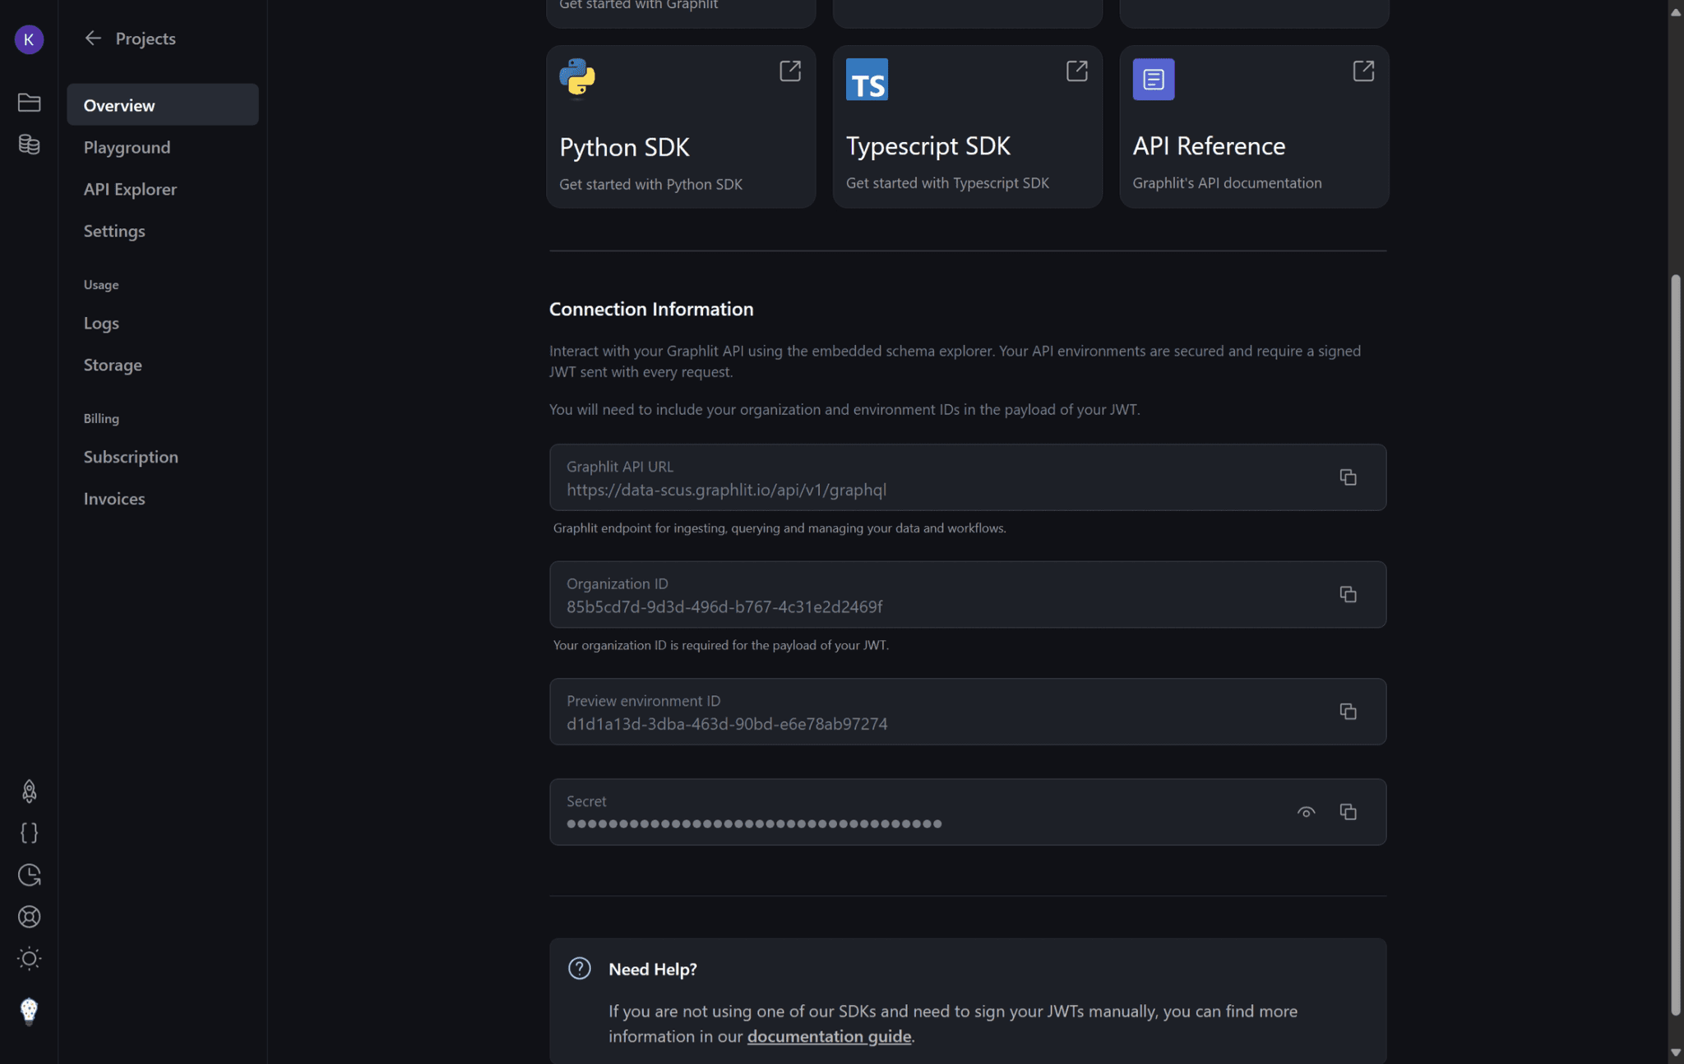The height and width of the screenshot is (1064, 1684).
Task: Open Playground in sidebar menu
Action: tap(127, 147)
